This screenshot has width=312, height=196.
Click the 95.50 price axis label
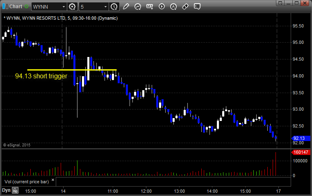(x=298, y=26)
